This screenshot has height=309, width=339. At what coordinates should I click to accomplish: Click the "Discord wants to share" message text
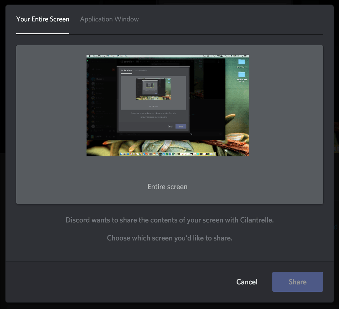click(x=169, y=220)
